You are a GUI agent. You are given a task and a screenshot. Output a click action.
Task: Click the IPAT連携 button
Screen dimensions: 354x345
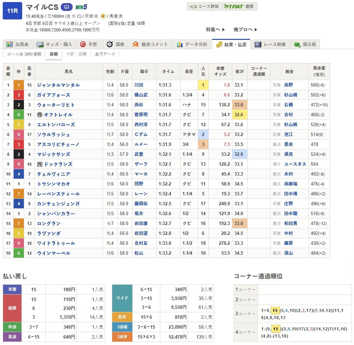tap(239, 6)
